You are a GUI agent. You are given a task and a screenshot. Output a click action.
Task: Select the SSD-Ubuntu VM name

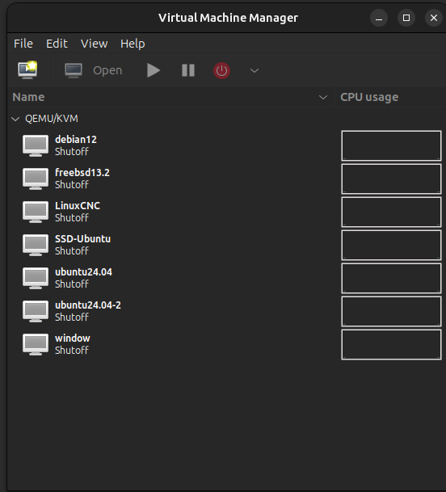[83, 239]
